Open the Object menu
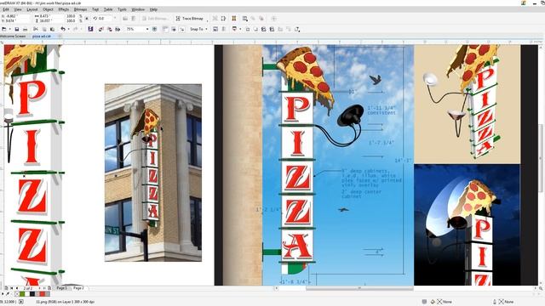Viewport: 545px width, 306px height. pyautogui.click(x=48, y=9)
